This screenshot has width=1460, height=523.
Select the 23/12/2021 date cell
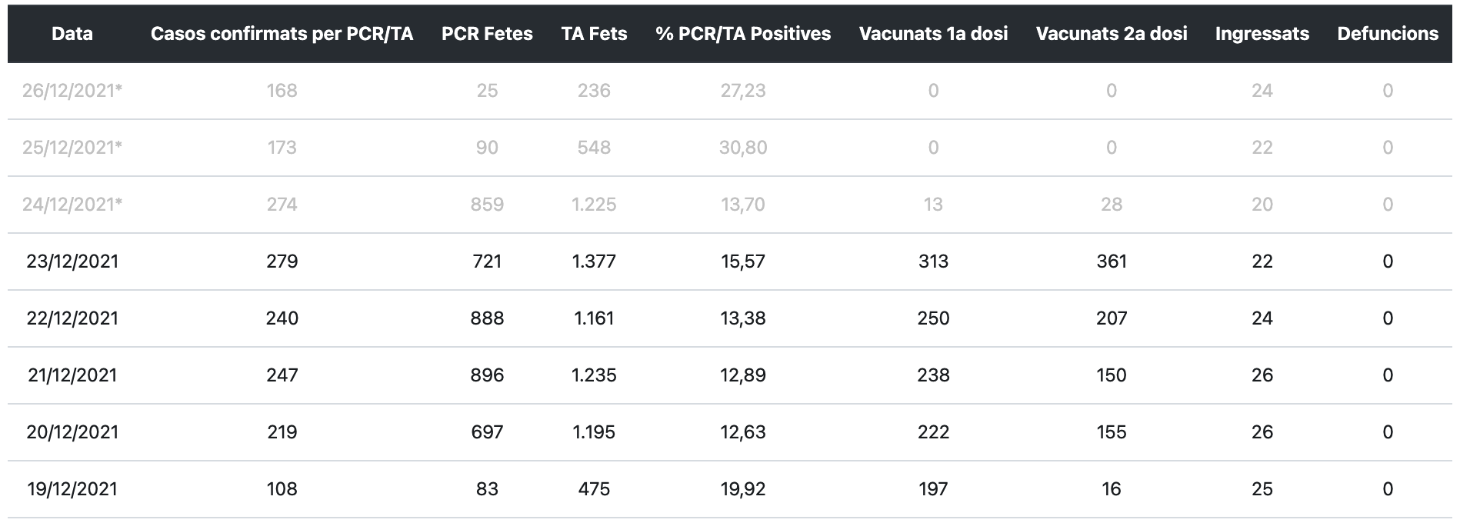(72, 261)
